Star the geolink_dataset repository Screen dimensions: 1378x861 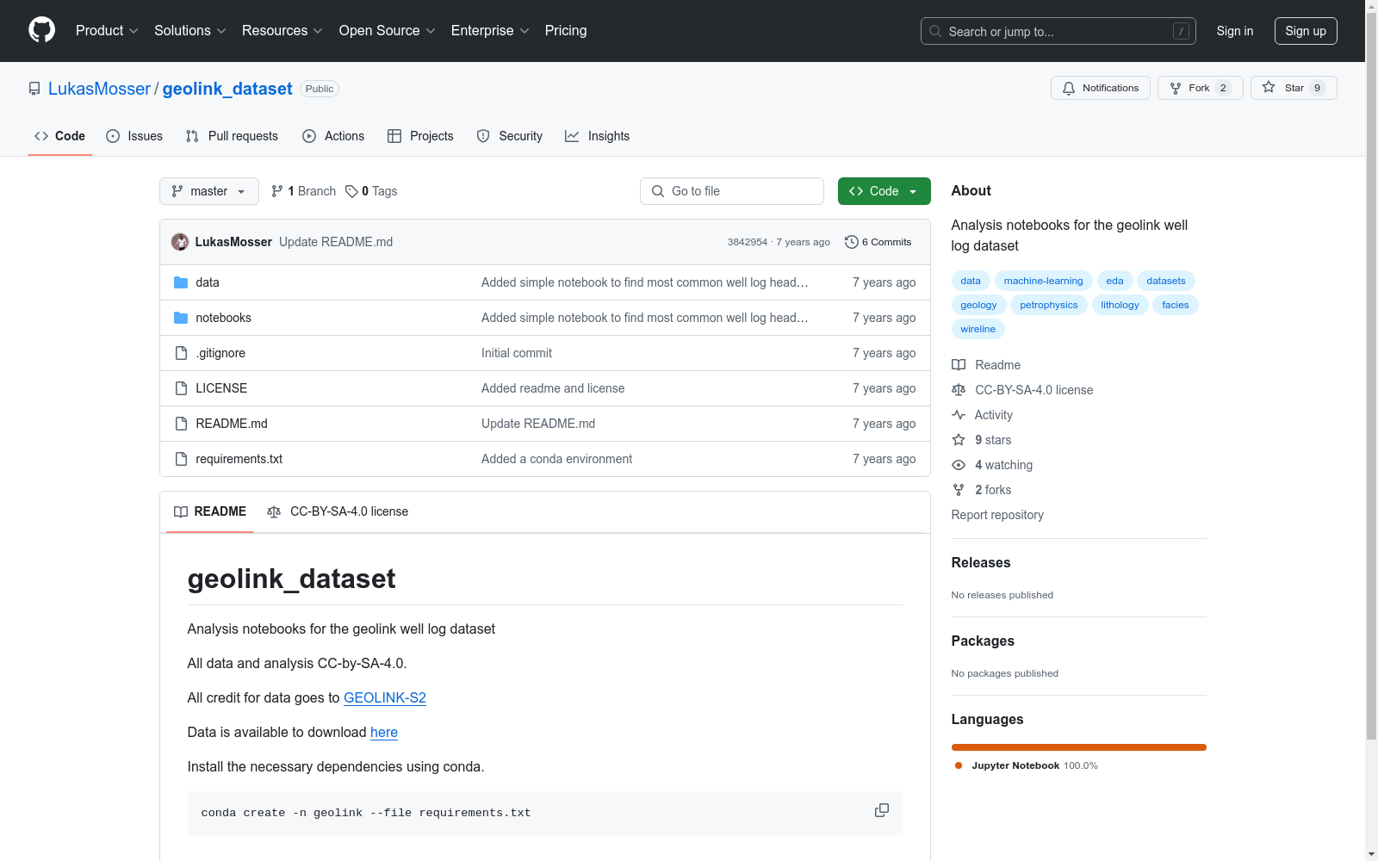1294,88
